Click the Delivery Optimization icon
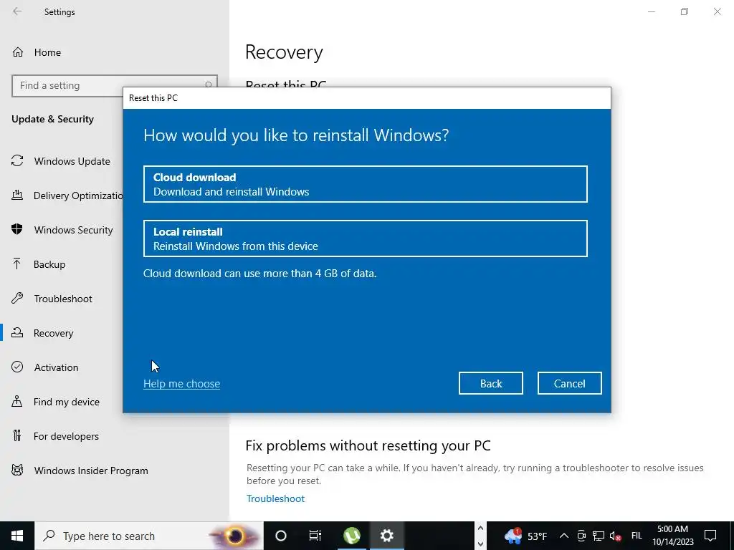Screen dimensions: 734x550 (17, 195)
